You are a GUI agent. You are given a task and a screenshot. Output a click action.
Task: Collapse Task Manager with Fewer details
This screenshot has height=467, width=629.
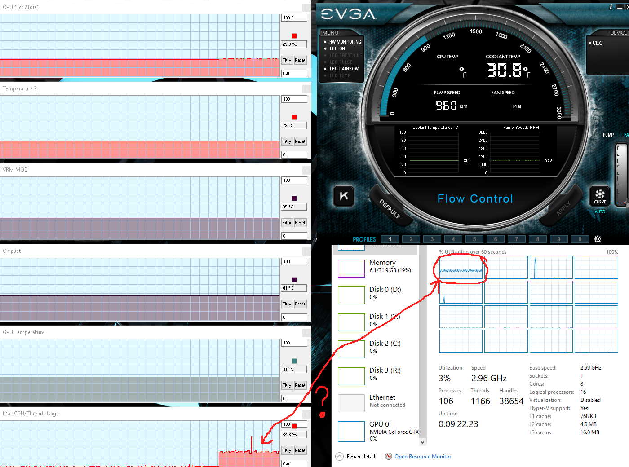click(357, 456)
